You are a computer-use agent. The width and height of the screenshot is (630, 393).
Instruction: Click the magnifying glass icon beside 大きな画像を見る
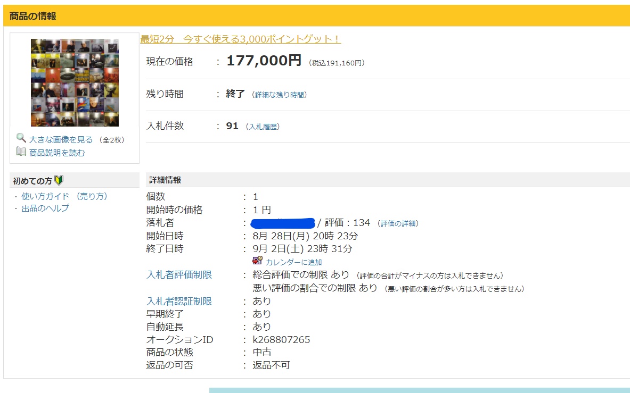pyautogui.click(x=21, y=138)
